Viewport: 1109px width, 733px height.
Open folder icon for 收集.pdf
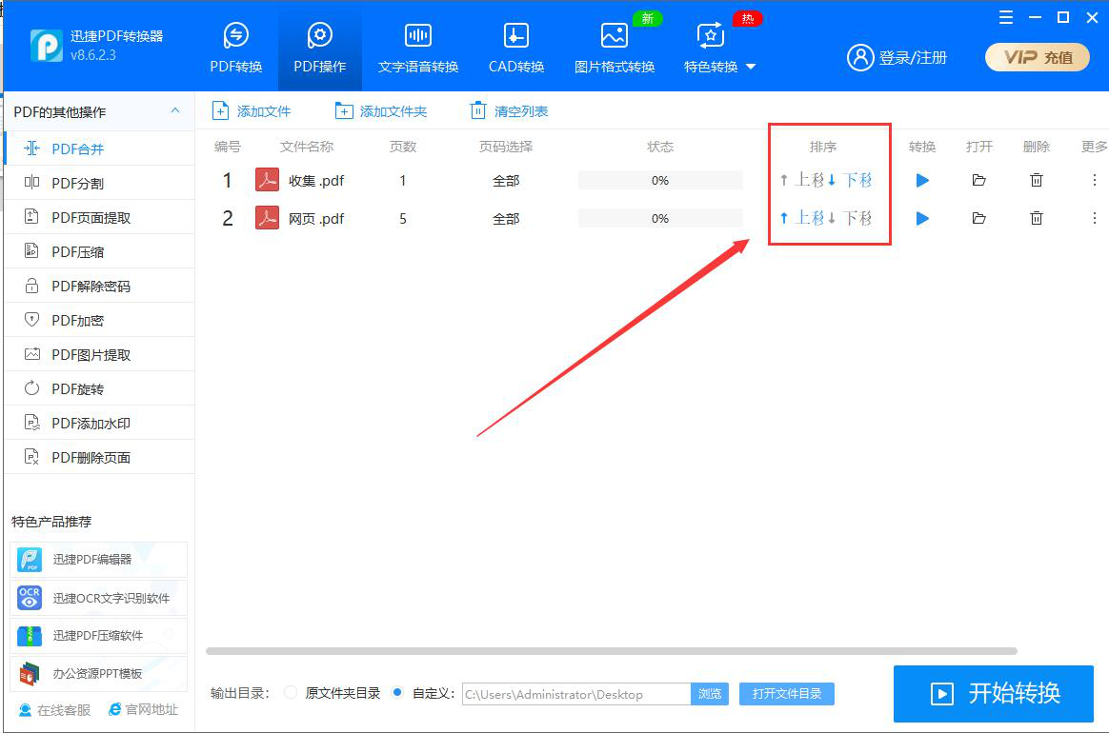(x=978, y=180)
